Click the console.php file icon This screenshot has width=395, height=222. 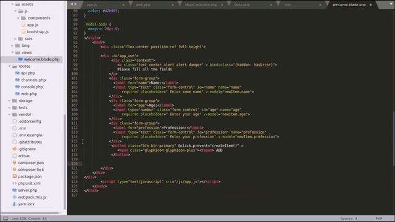[17, 87]
